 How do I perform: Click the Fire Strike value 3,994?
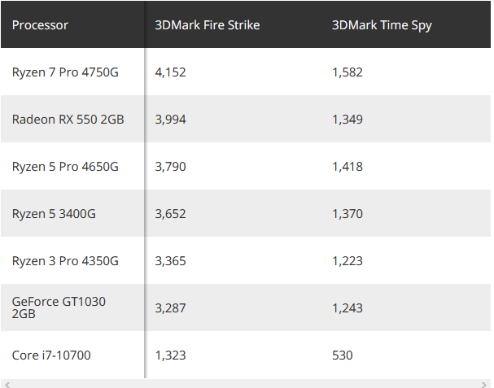(170, 119)
